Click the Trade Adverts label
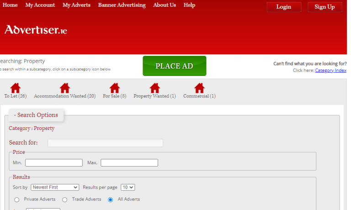Image resolution: width=351 pixels, height=210 pixels. point(87,199)
